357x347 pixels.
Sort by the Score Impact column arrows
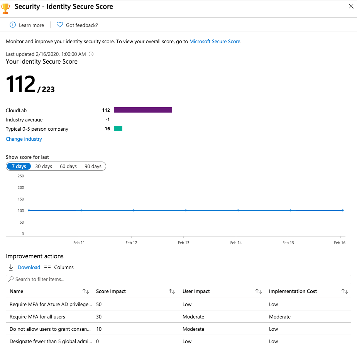[x=172, y=291]
